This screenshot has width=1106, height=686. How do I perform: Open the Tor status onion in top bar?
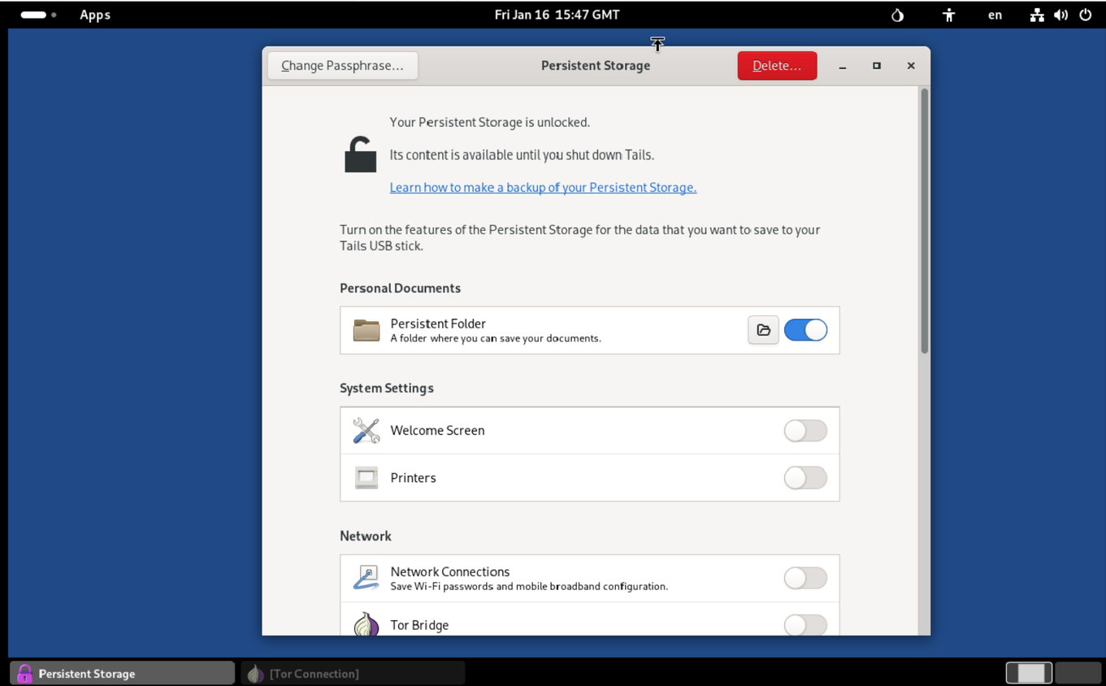point(897,15)
